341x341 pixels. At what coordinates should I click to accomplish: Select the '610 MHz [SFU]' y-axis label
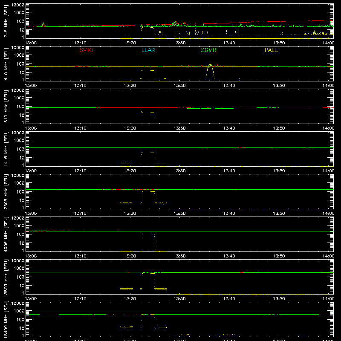click(x=6, y=106)
